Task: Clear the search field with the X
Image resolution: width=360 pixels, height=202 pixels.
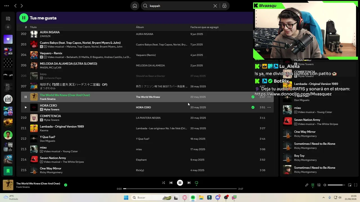Action: (215, 6)
